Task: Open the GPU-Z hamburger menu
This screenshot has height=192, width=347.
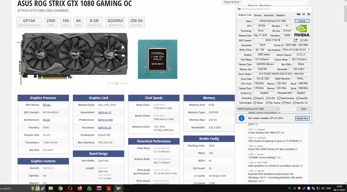Action: point(309,14)
